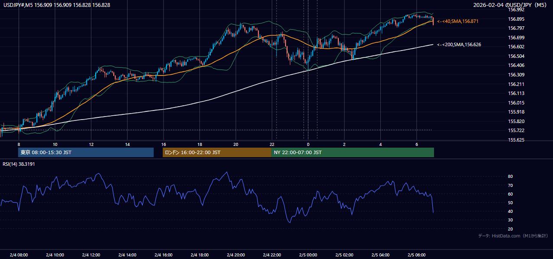The height and width of the screenshot is (259, 553).
Task: Select the 200 SMA 156.626 label
Action: tap(459, 44)
